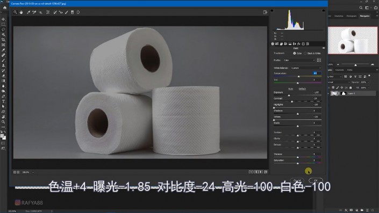
Task: Click the Temperature value input field
Action: pyautogui.click(x=317, y=73)
